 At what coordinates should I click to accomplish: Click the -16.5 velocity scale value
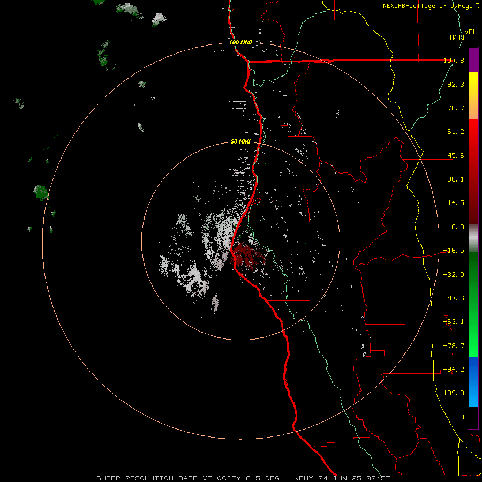tap(454, 251)
